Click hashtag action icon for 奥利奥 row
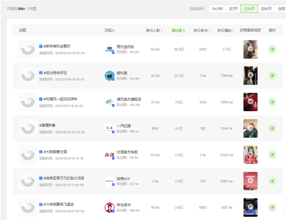286x220 pixels. click(272, 76)
